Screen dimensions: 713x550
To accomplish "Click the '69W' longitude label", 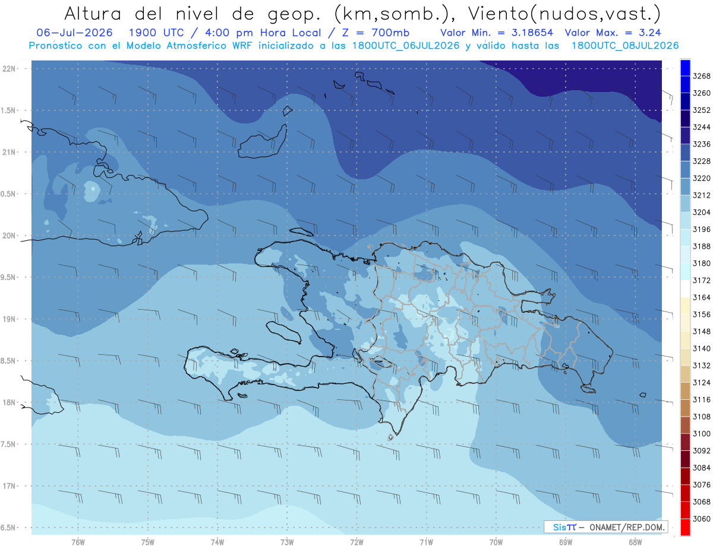I will click(566, 542).
